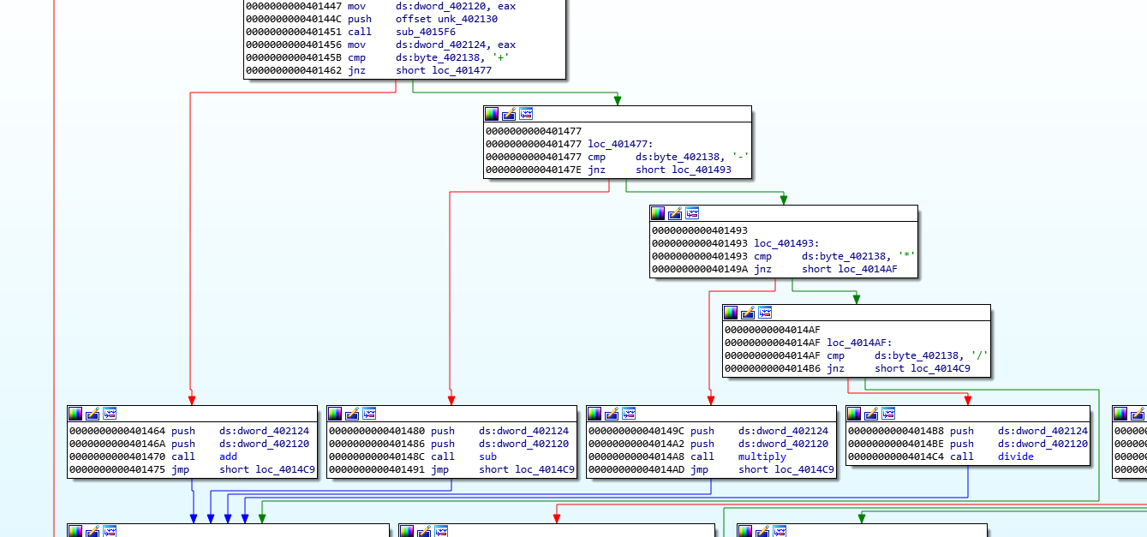Viewport: 1147px width, 537px height.
Task: Select jmp at address 401475
Action: point(192,469)
